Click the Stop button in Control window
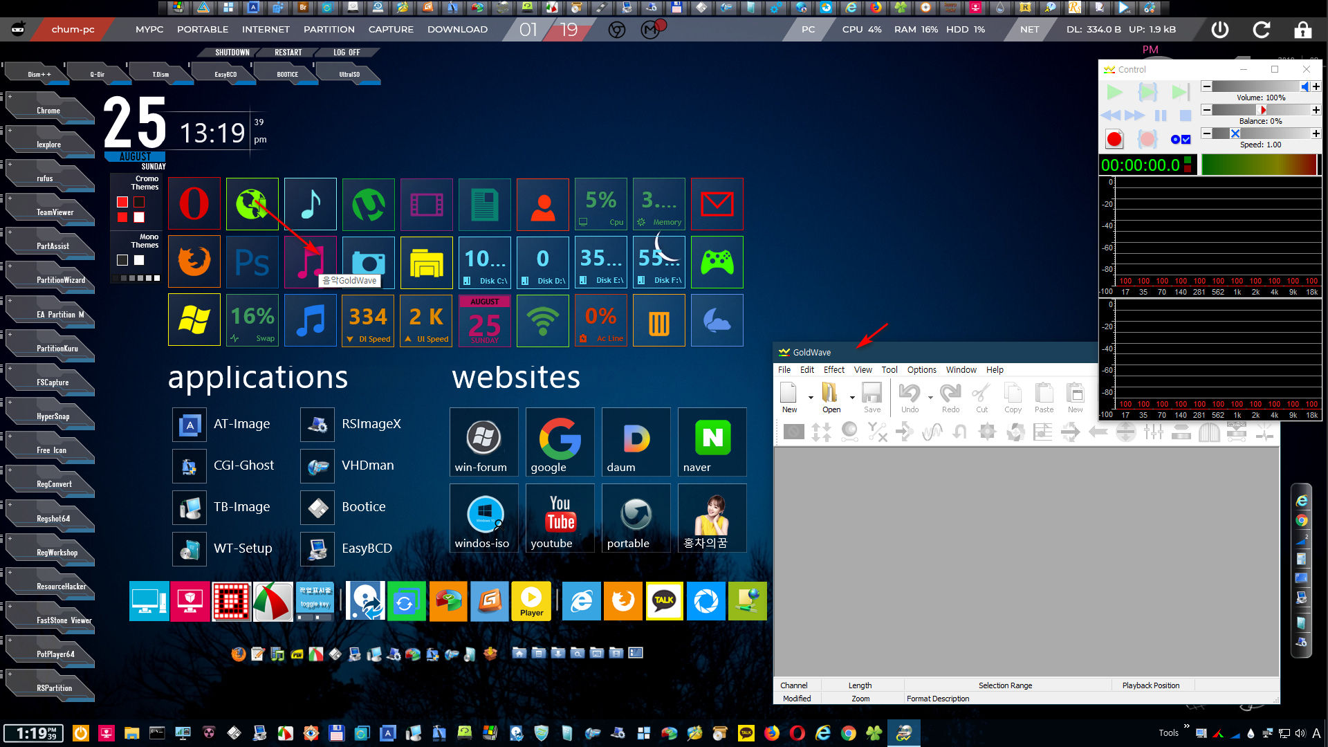Screen dimensions: 1328x747 point(1185,116)
